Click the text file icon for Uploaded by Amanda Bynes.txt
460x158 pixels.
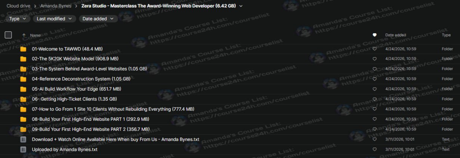point(23,149)
